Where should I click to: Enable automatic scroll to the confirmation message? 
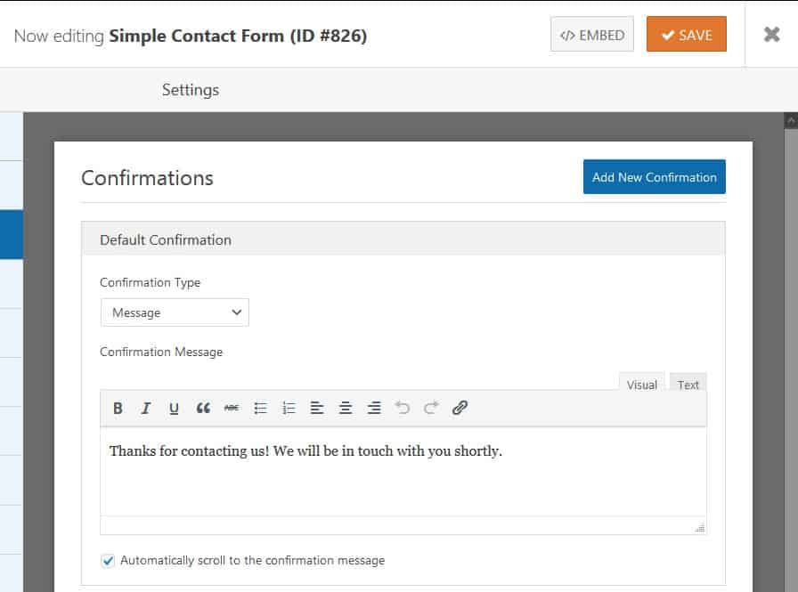(x=109, y=560)
